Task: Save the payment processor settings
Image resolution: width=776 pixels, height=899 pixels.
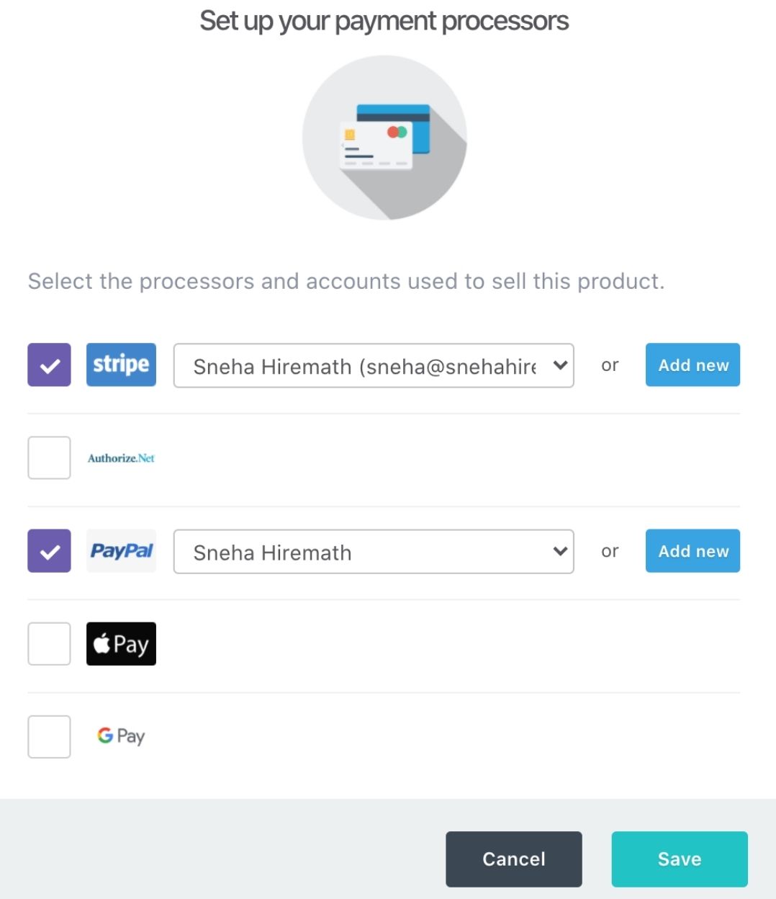Action: (x=679, y=859)
